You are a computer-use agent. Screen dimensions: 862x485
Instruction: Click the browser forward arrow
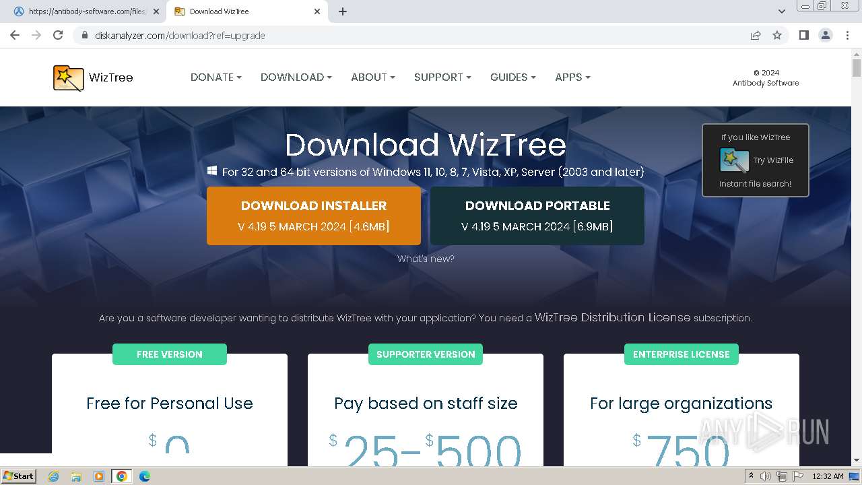(36, 35)
